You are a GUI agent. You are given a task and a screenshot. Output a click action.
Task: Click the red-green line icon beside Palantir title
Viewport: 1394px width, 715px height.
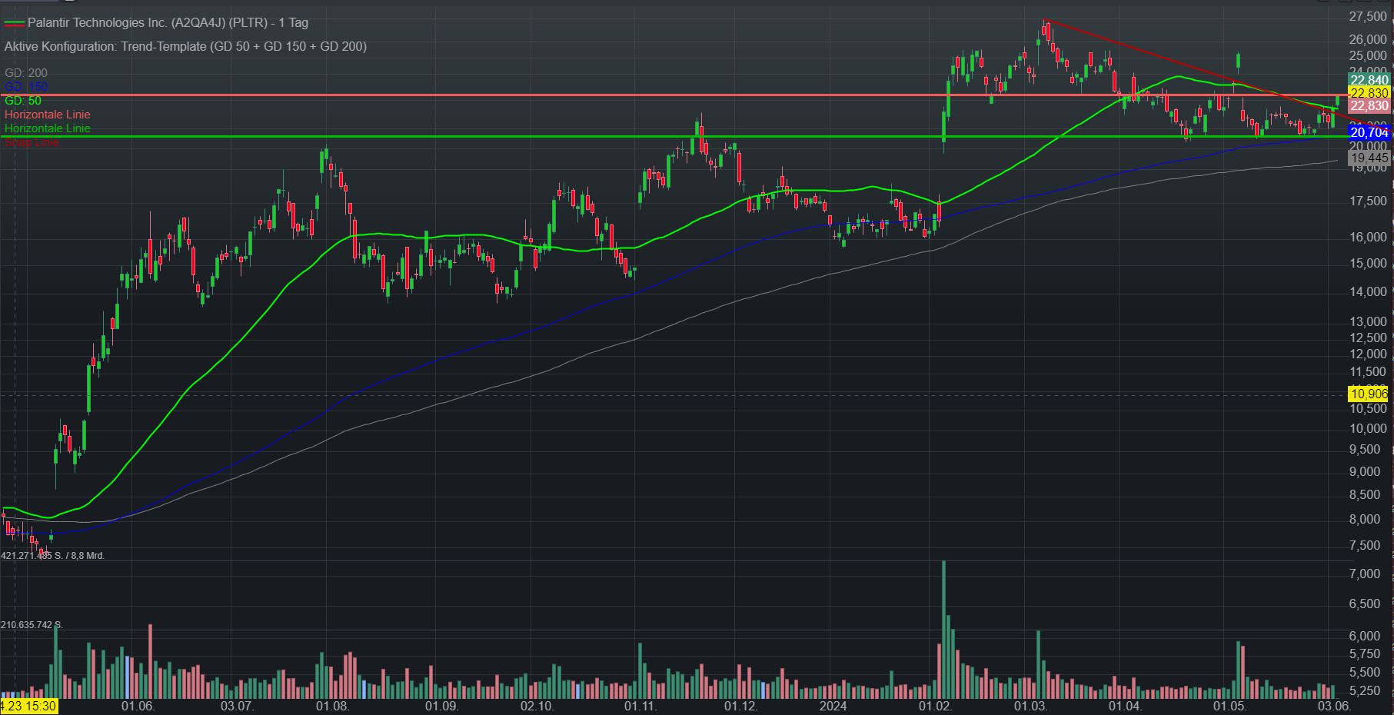[14, 23]
